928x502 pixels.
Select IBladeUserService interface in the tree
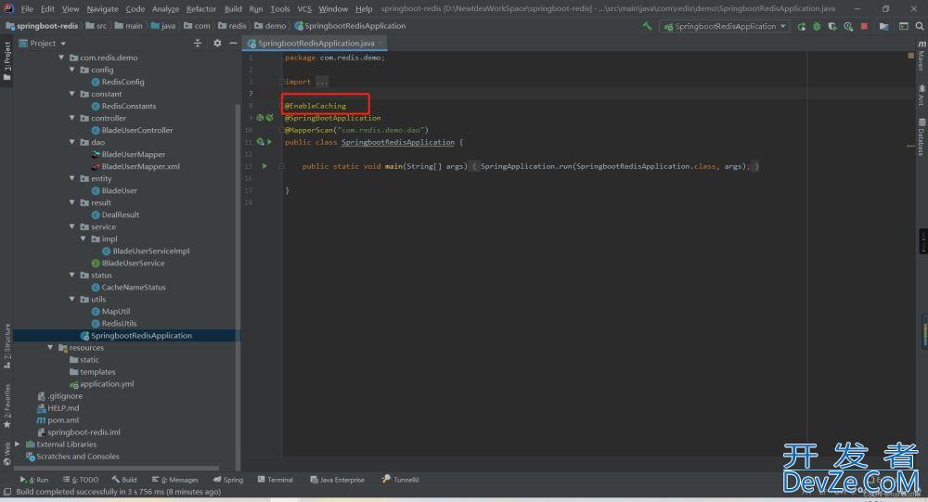pyautogui.click(x=133, y=263)
